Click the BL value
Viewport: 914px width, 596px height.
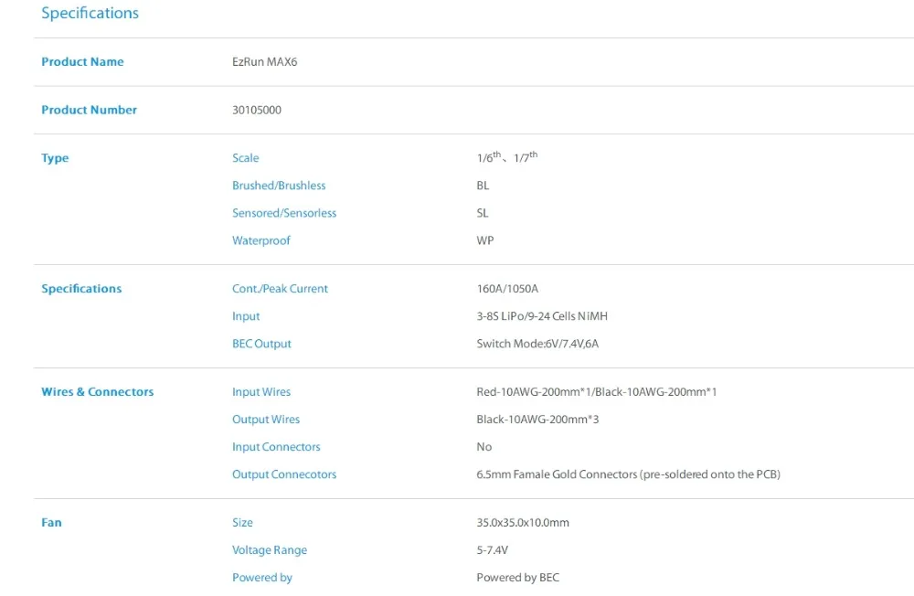coord(483,186)
